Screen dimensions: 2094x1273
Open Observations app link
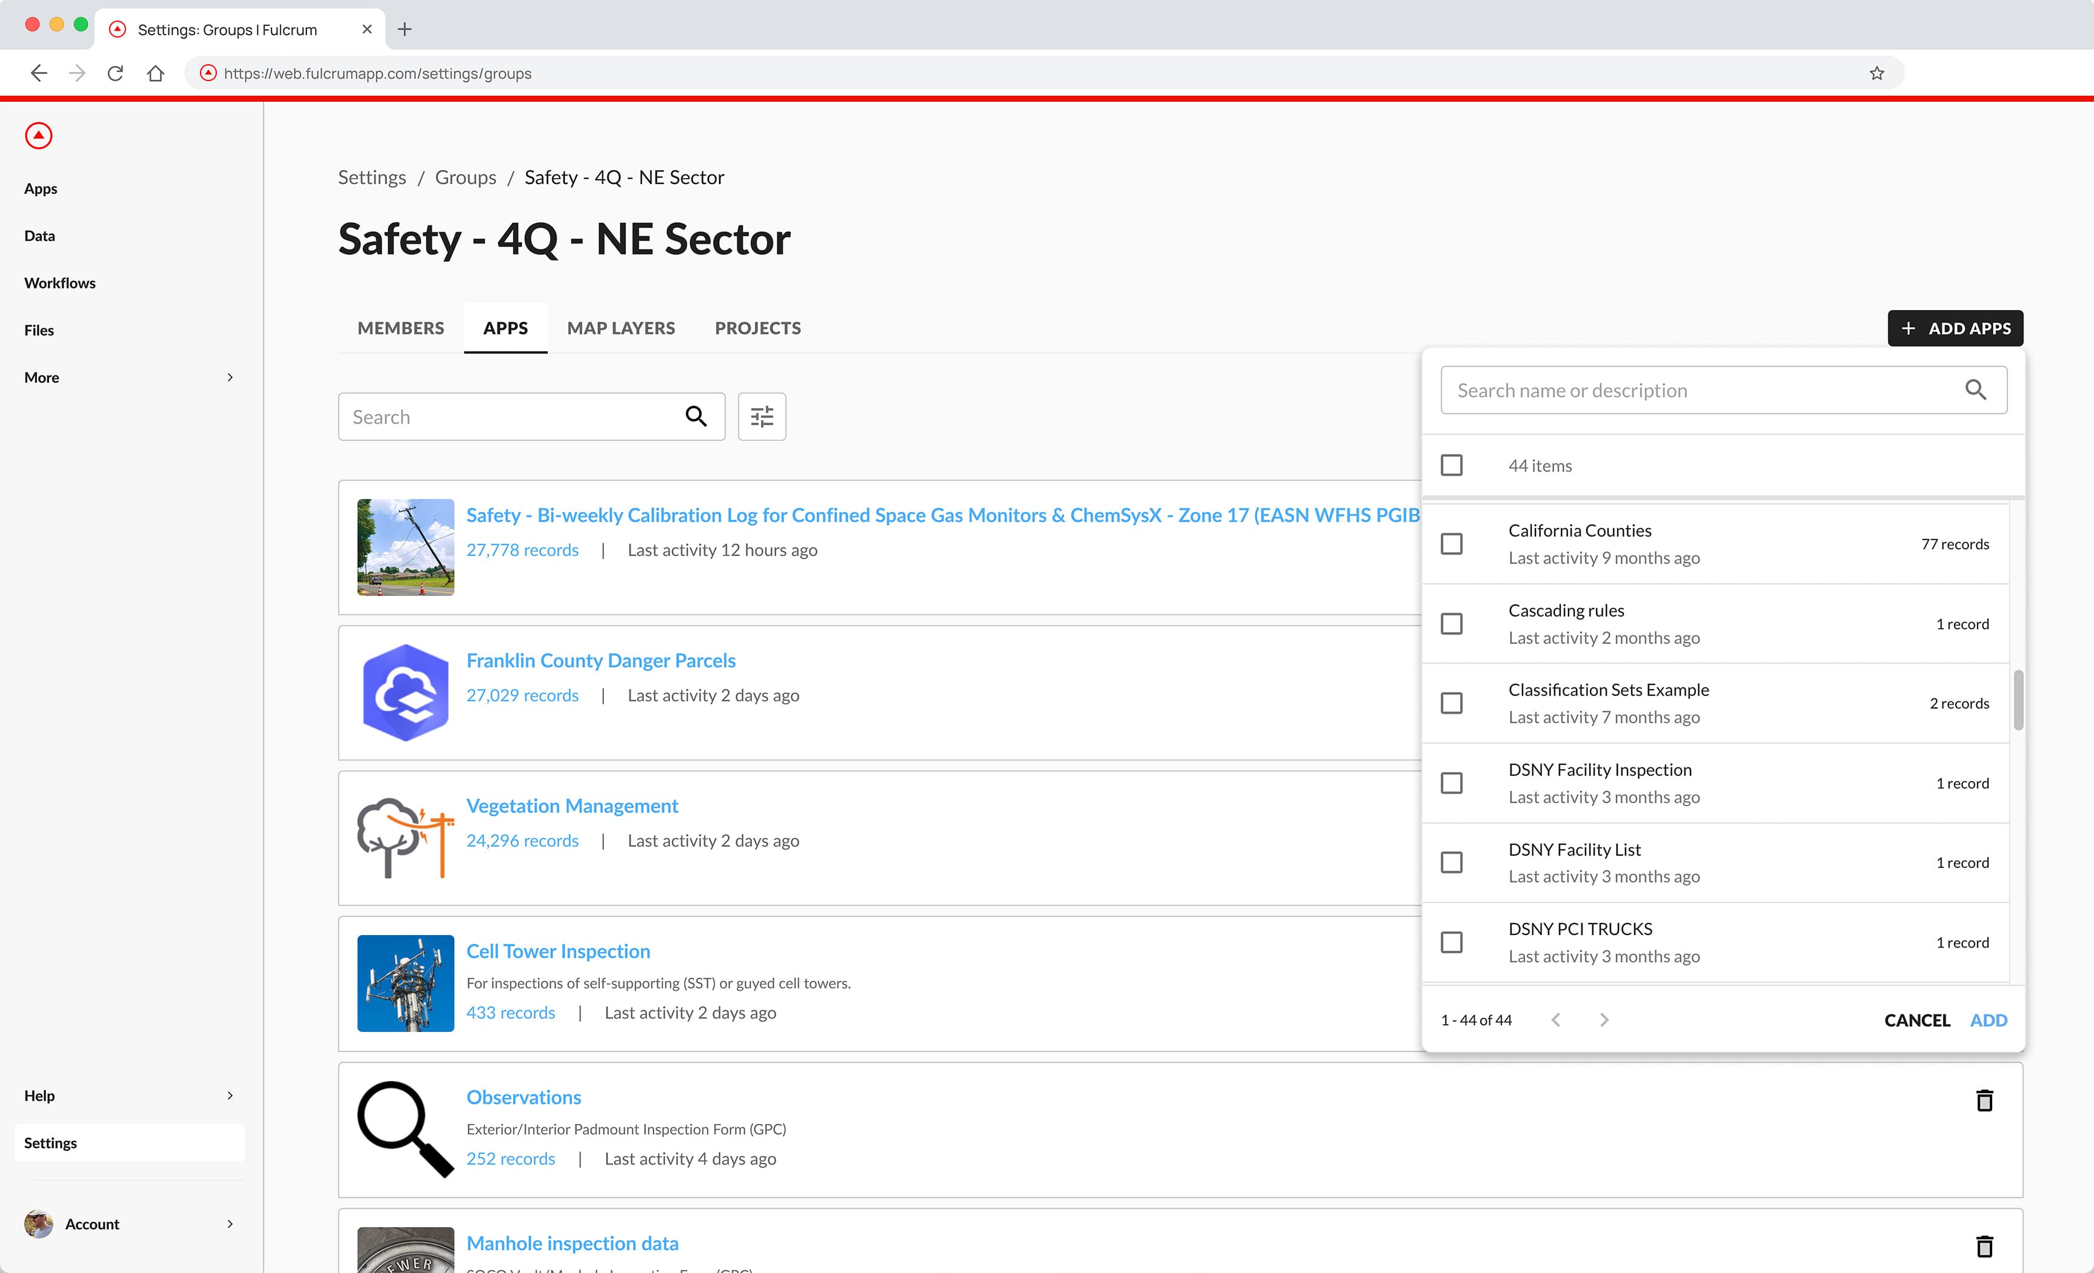coord(523,1097)
